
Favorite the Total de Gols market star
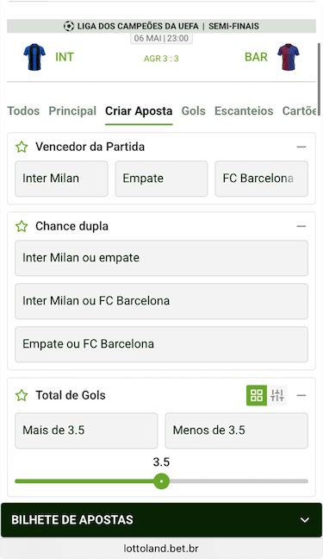click(x=22, y=395)
